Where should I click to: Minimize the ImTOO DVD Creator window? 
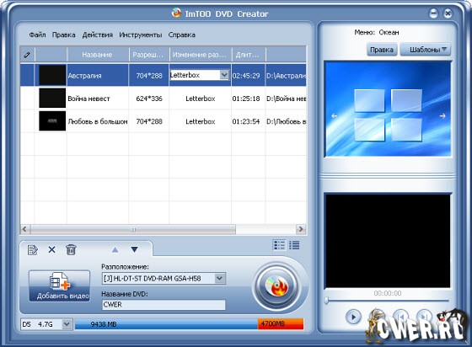pos(433,13)
